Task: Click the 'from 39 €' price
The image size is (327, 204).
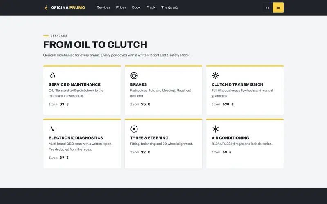Action: pos(58,157)
